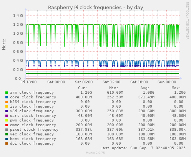Click the Last update timestamp text
The height and width of the screenshot is (157, 191).
[143, 148]
